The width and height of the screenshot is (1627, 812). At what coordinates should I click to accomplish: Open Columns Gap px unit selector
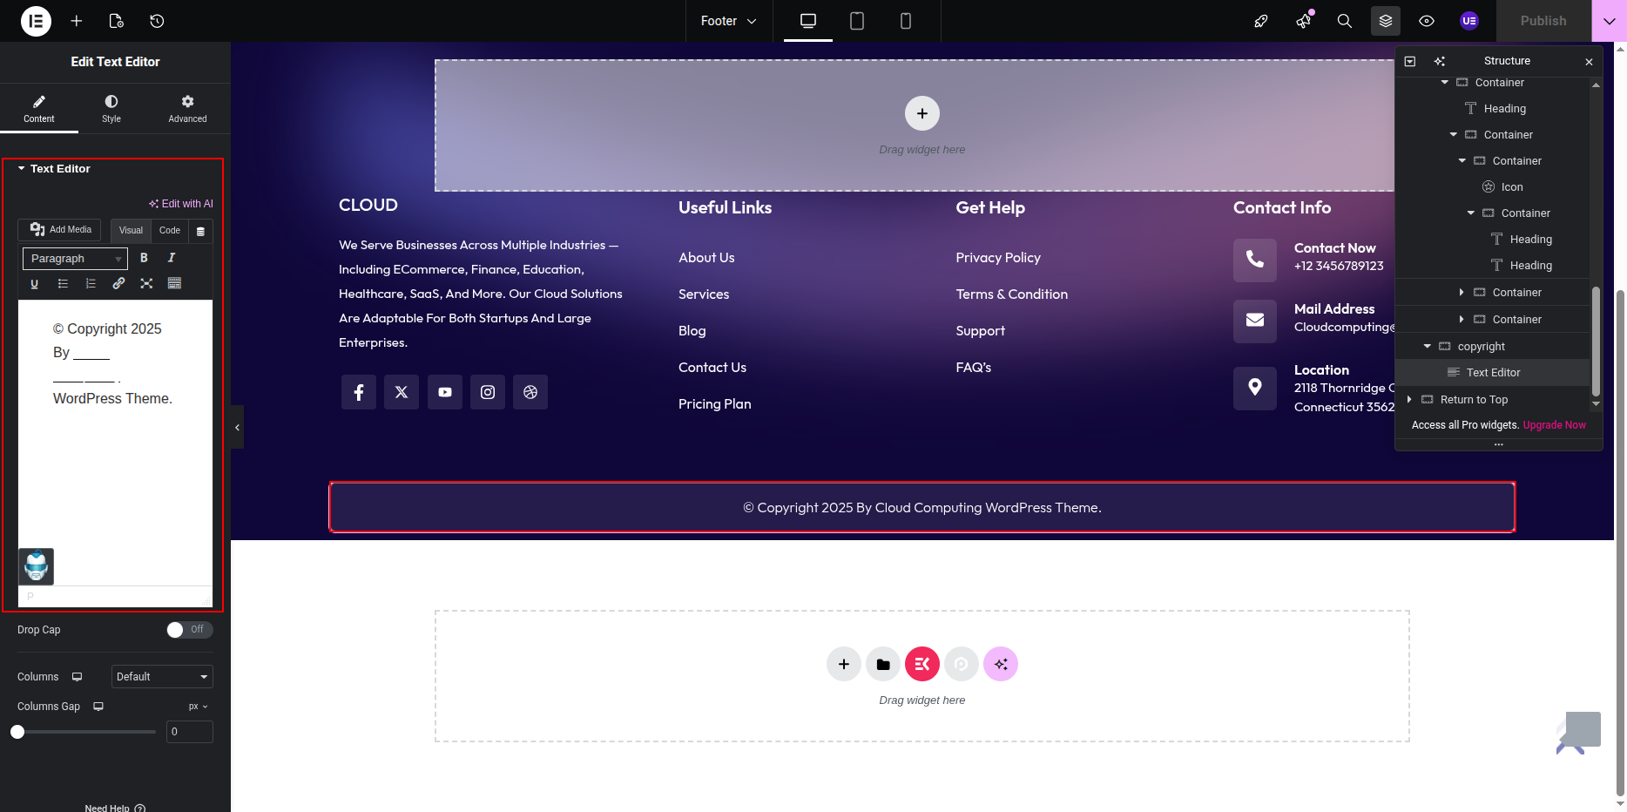(199, 707)
